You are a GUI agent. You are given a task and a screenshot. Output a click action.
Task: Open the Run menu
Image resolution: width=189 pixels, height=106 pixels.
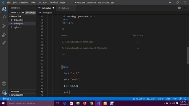(x=45, y=3)
